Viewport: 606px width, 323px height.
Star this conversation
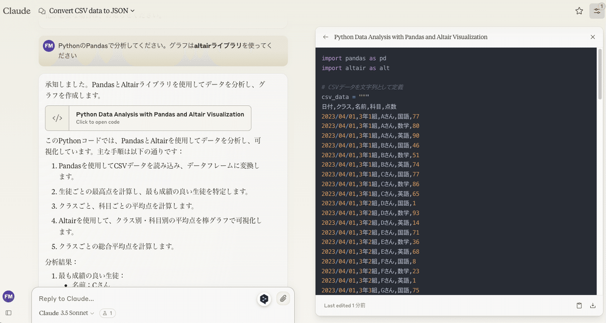[579, 11]
